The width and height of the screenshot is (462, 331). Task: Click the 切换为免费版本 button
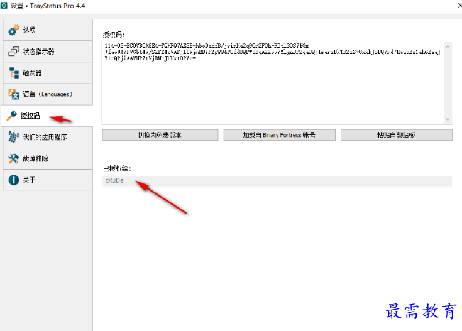click(x=160, y=135)
